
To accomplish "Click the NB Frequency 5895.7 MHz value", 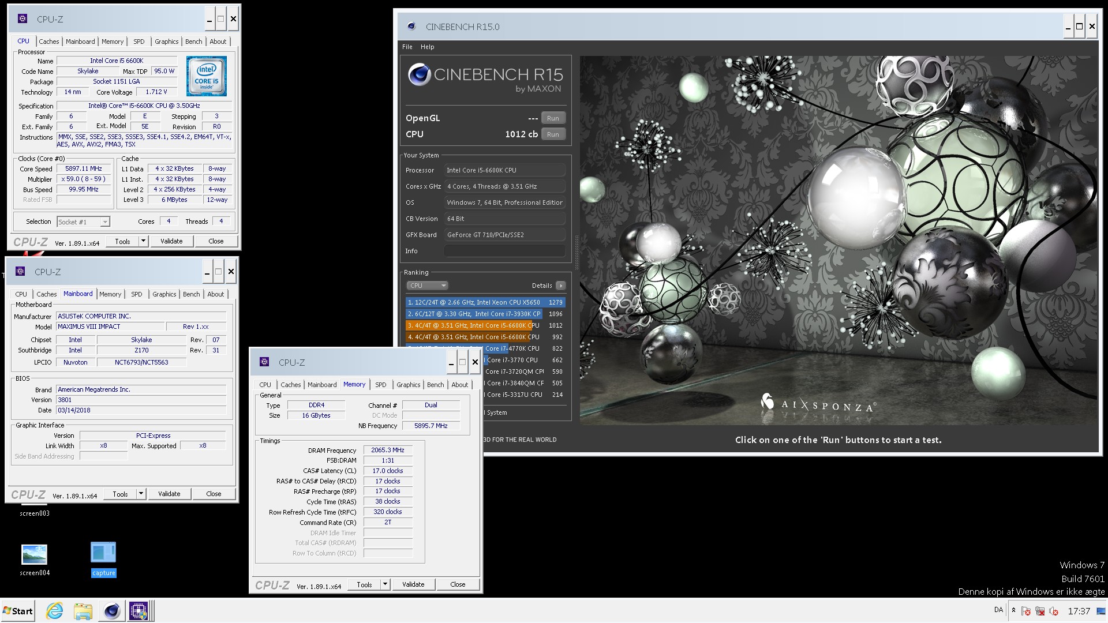I will pos(431,426).
